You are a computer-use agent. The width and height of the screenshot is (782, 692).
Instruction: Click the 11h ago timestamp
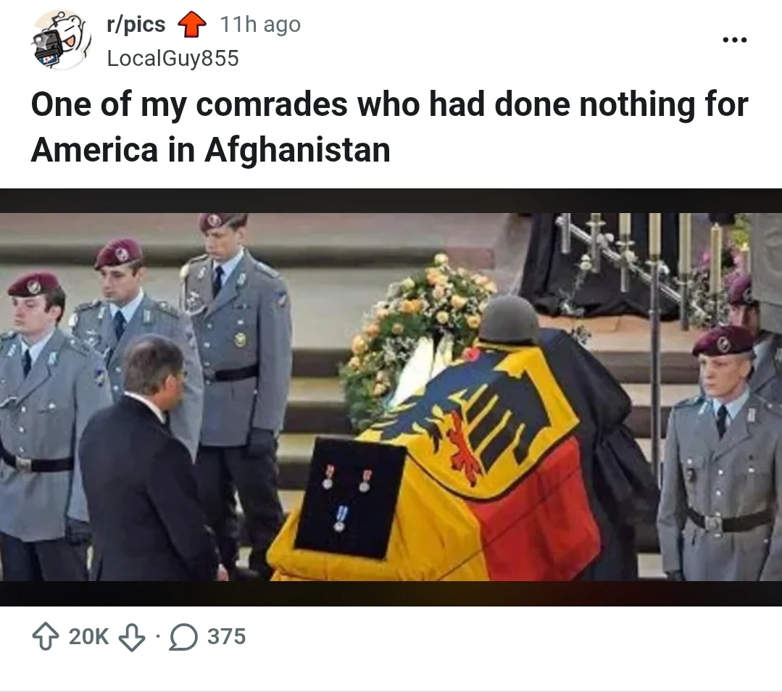260,25
